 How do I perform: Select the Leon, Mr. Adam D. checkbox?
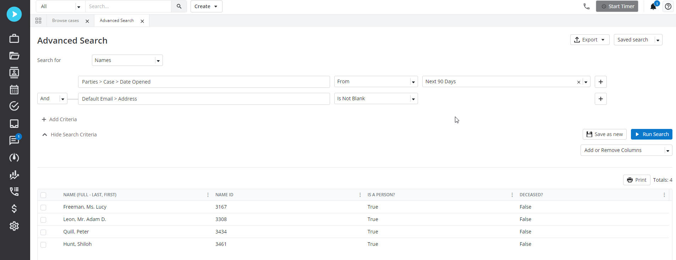point(43,220)
